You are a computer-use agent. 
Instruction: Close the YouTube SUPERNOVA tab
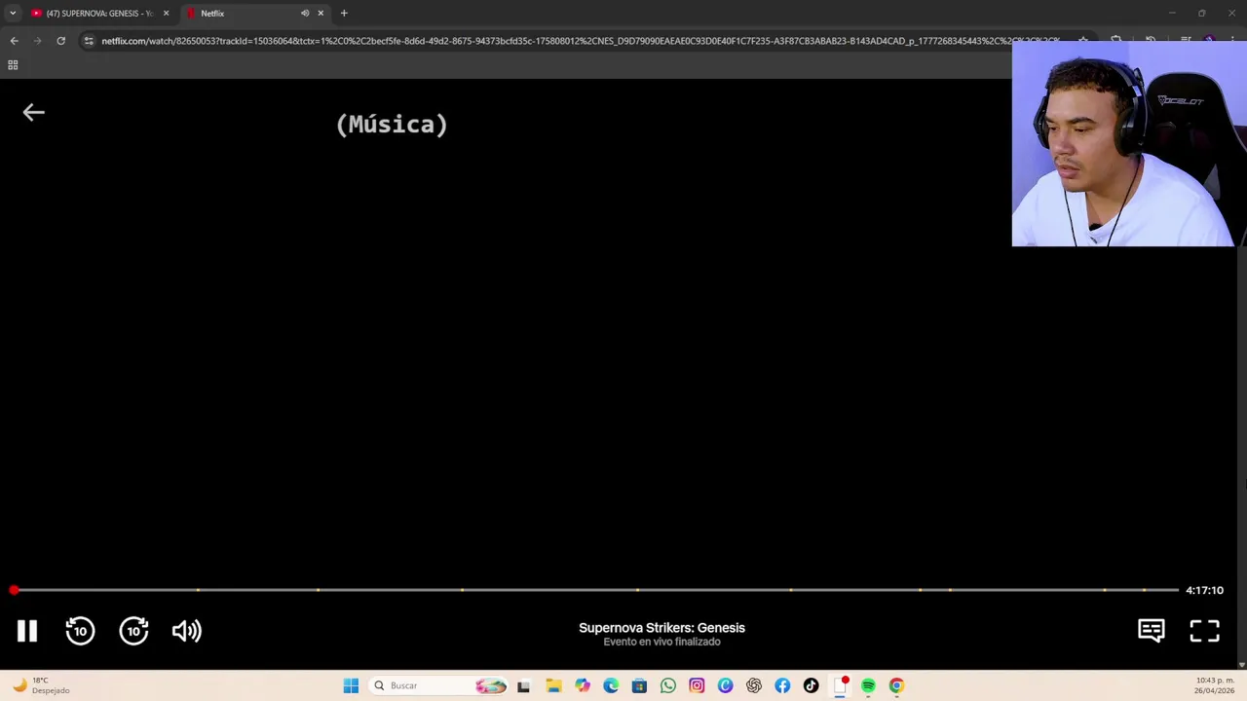pyautogui.click(x=166, y=14)
